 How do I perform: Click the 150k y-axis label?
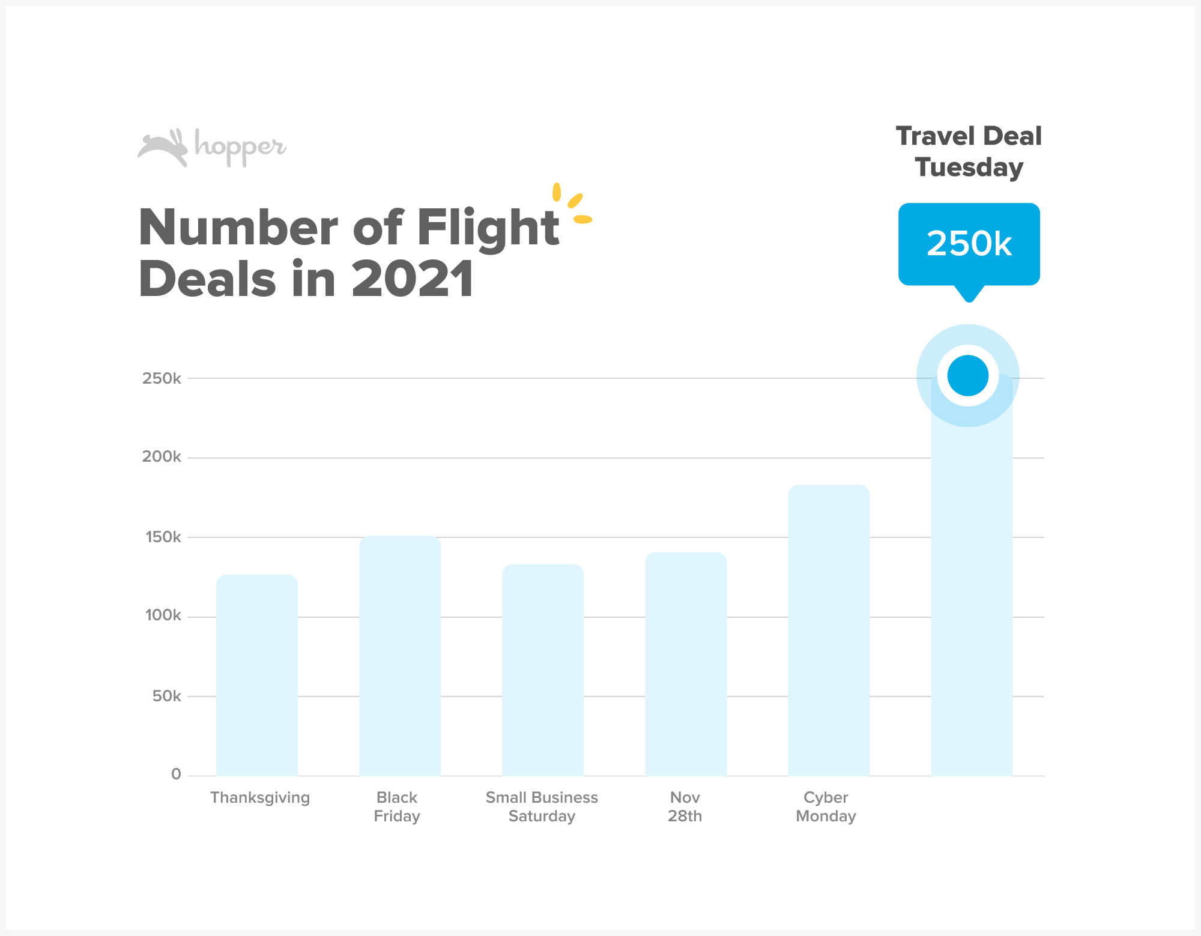[x=163, y=537]
